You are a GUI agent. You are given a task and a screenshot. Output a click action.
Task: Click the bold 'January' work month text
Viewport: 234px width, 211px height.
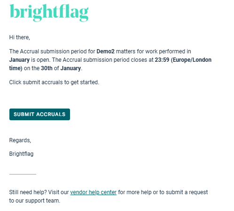tap(19, 60)
